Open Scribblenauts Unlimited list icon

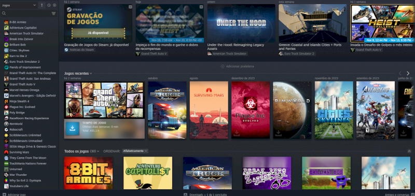click(x=6, y=135)
